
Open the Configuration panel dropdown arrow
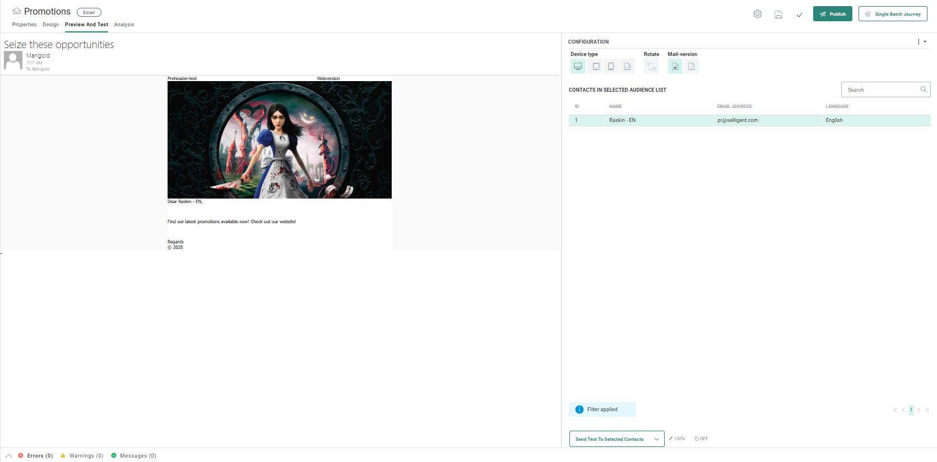click(x=925, y=41)
